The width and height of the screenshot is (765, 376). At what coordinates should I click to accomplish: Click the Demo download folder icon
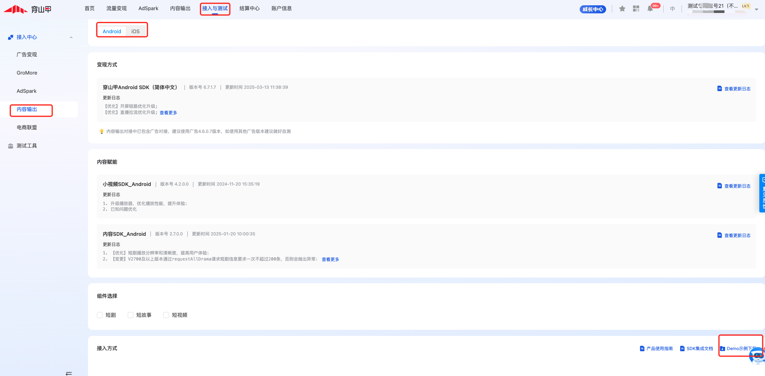(722, 348)
